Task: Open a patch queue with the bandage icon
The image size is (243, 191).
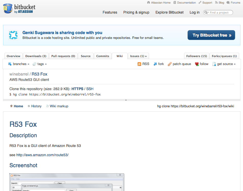Action: [x=170, y=64]
